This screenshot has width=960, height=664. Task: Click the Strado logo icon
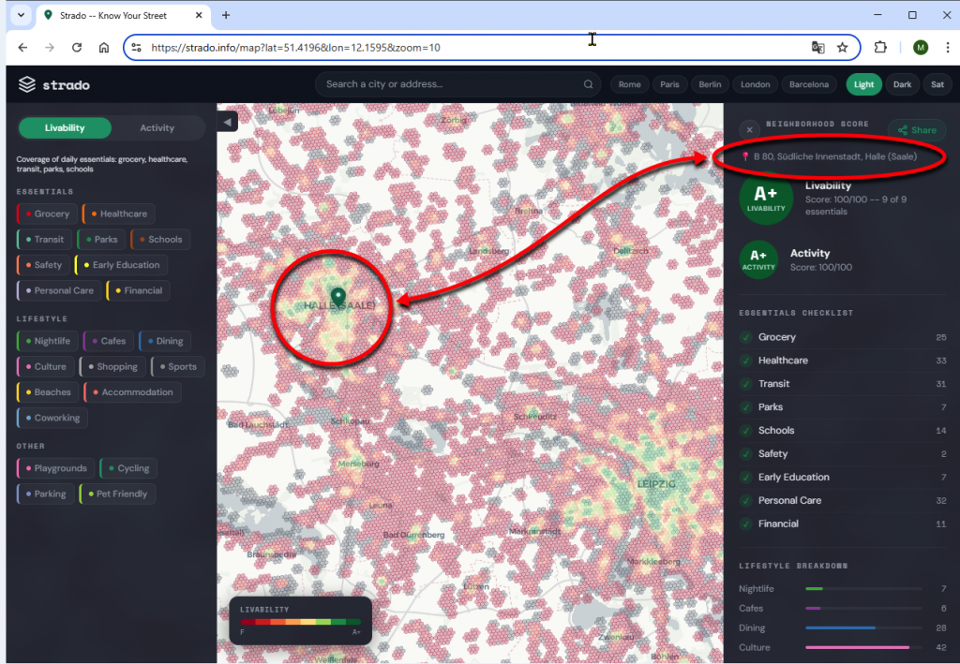(26, 84)
